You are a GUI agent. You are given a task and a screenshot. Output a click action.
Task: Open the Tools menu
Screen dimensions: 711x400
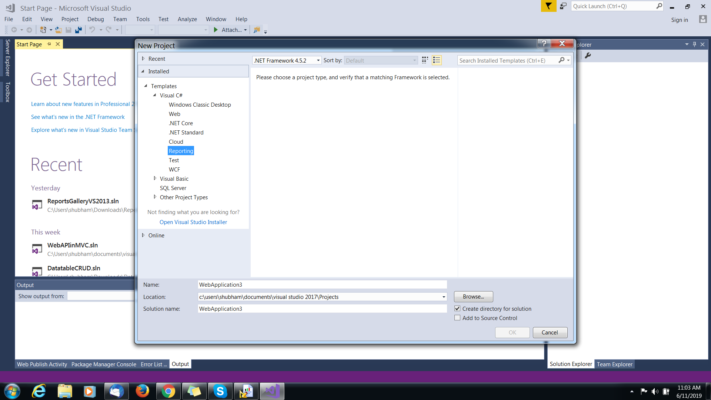(x=143, y=19)
